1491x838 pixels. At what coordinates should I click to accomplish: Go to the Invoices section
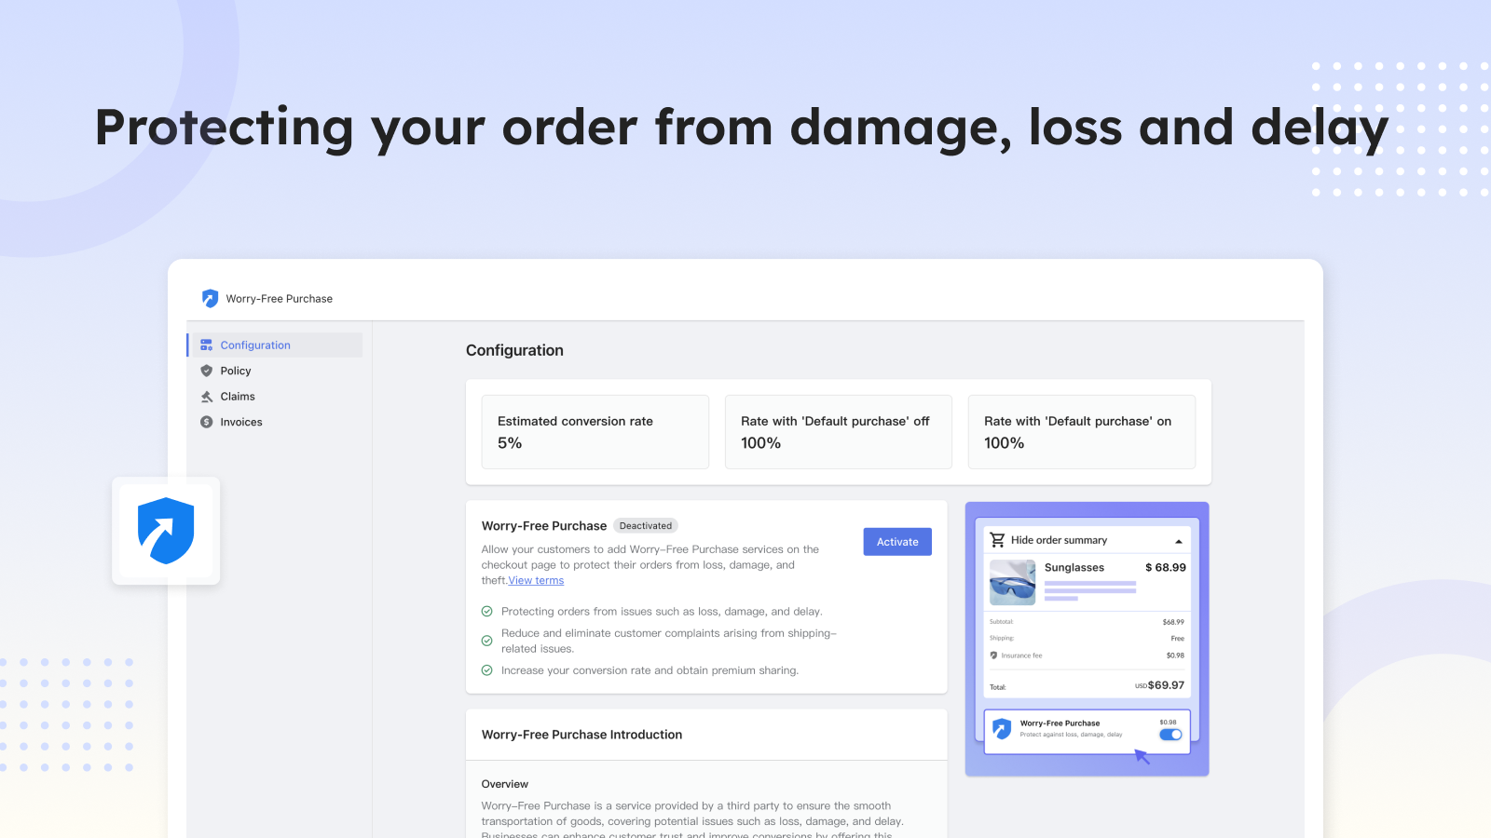pos(241,422)
